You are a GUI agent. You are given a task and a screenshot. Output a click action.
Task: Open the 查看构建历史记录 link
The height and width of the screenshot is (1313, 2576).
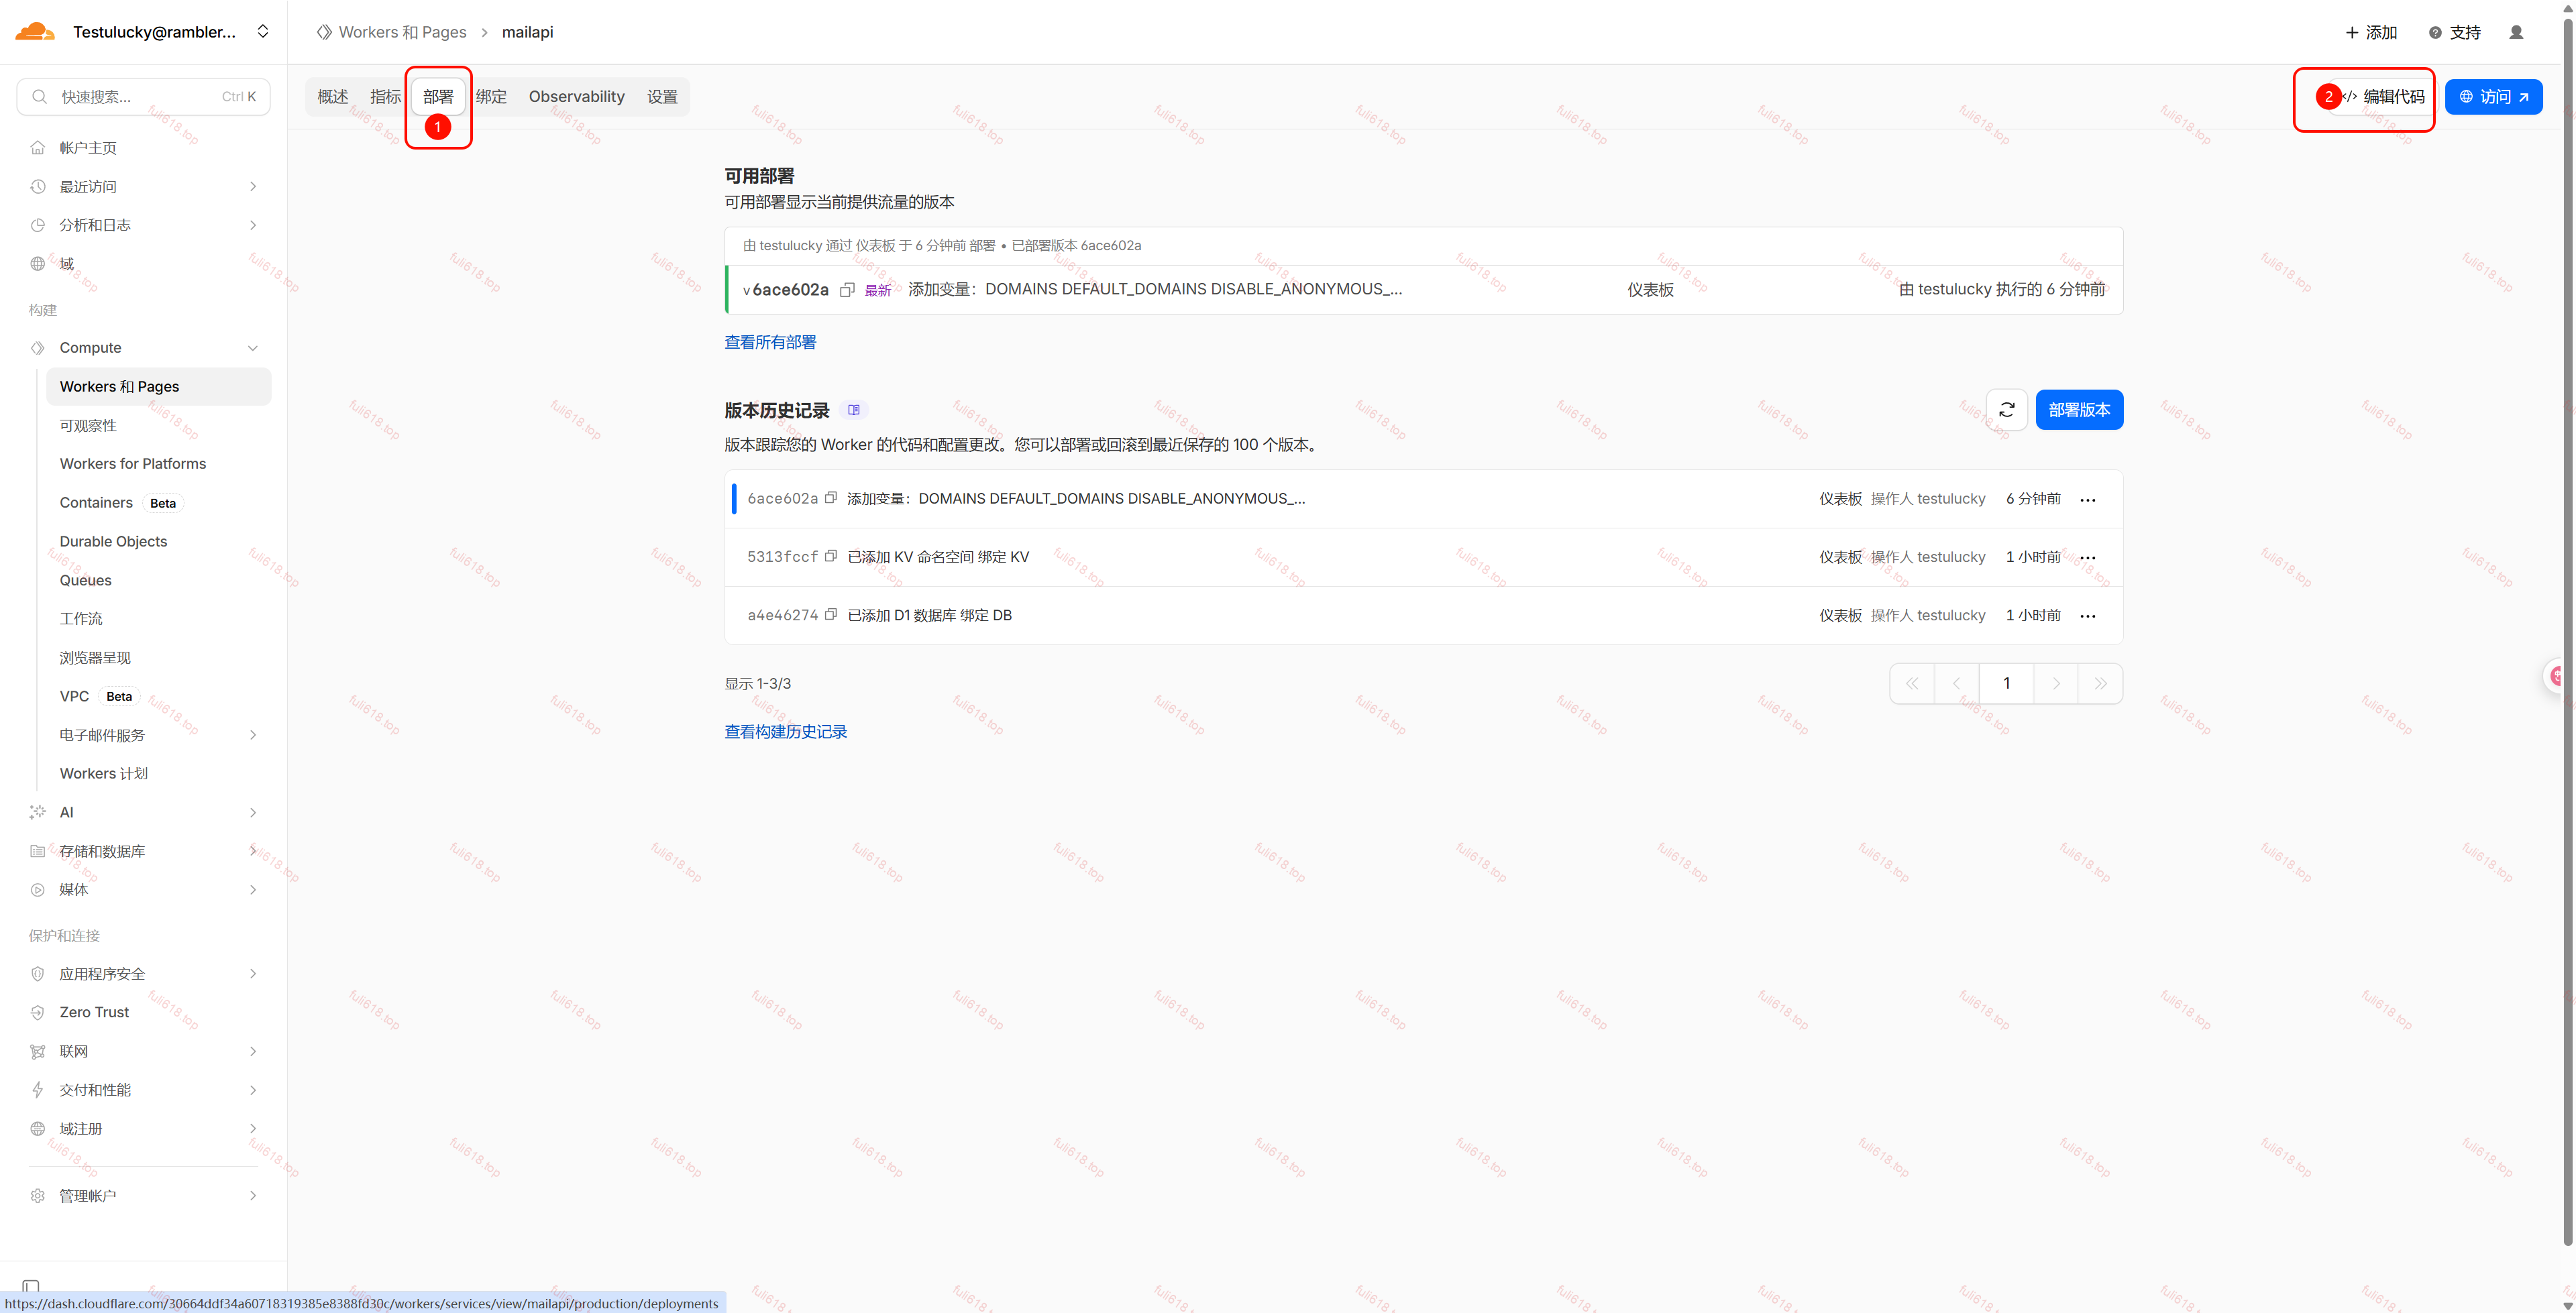coord(786,732)
